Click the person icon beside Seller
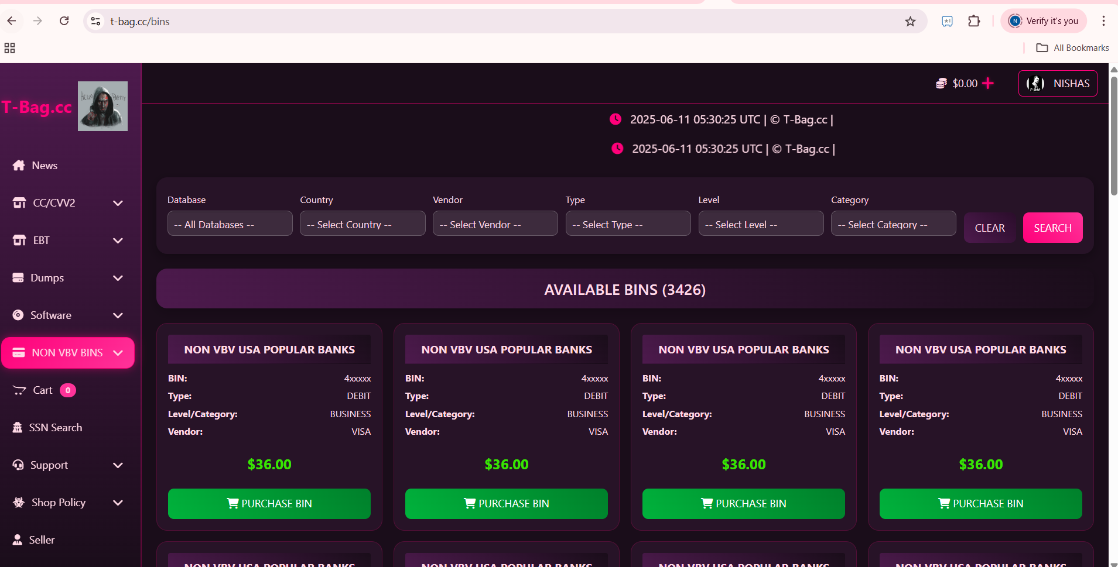1118x567 pixels. point(18,539)
